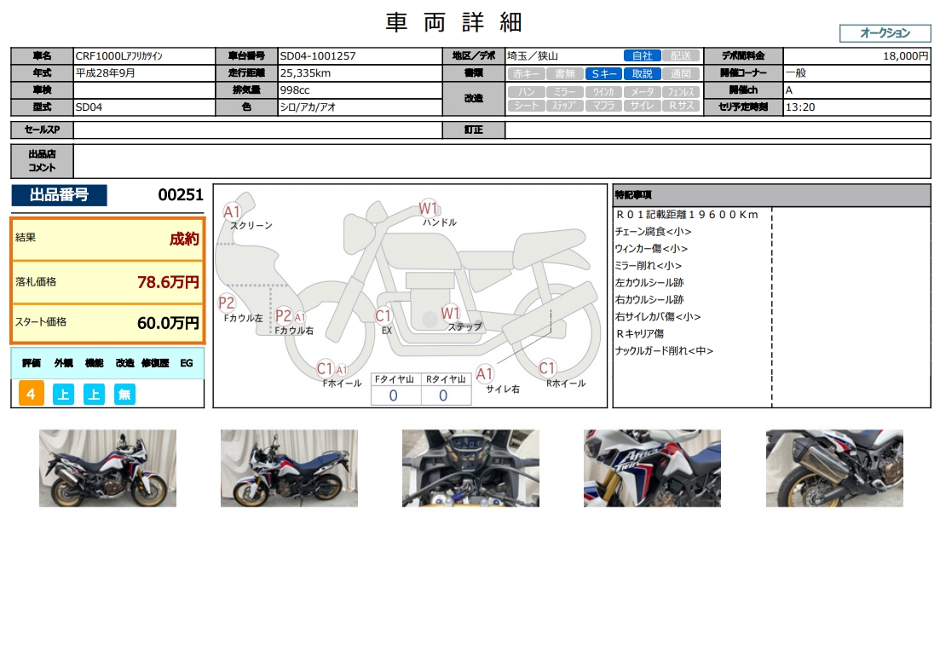Select the result status 成約
The height and width of the screenshot is (658, 940).
point(184,239)
